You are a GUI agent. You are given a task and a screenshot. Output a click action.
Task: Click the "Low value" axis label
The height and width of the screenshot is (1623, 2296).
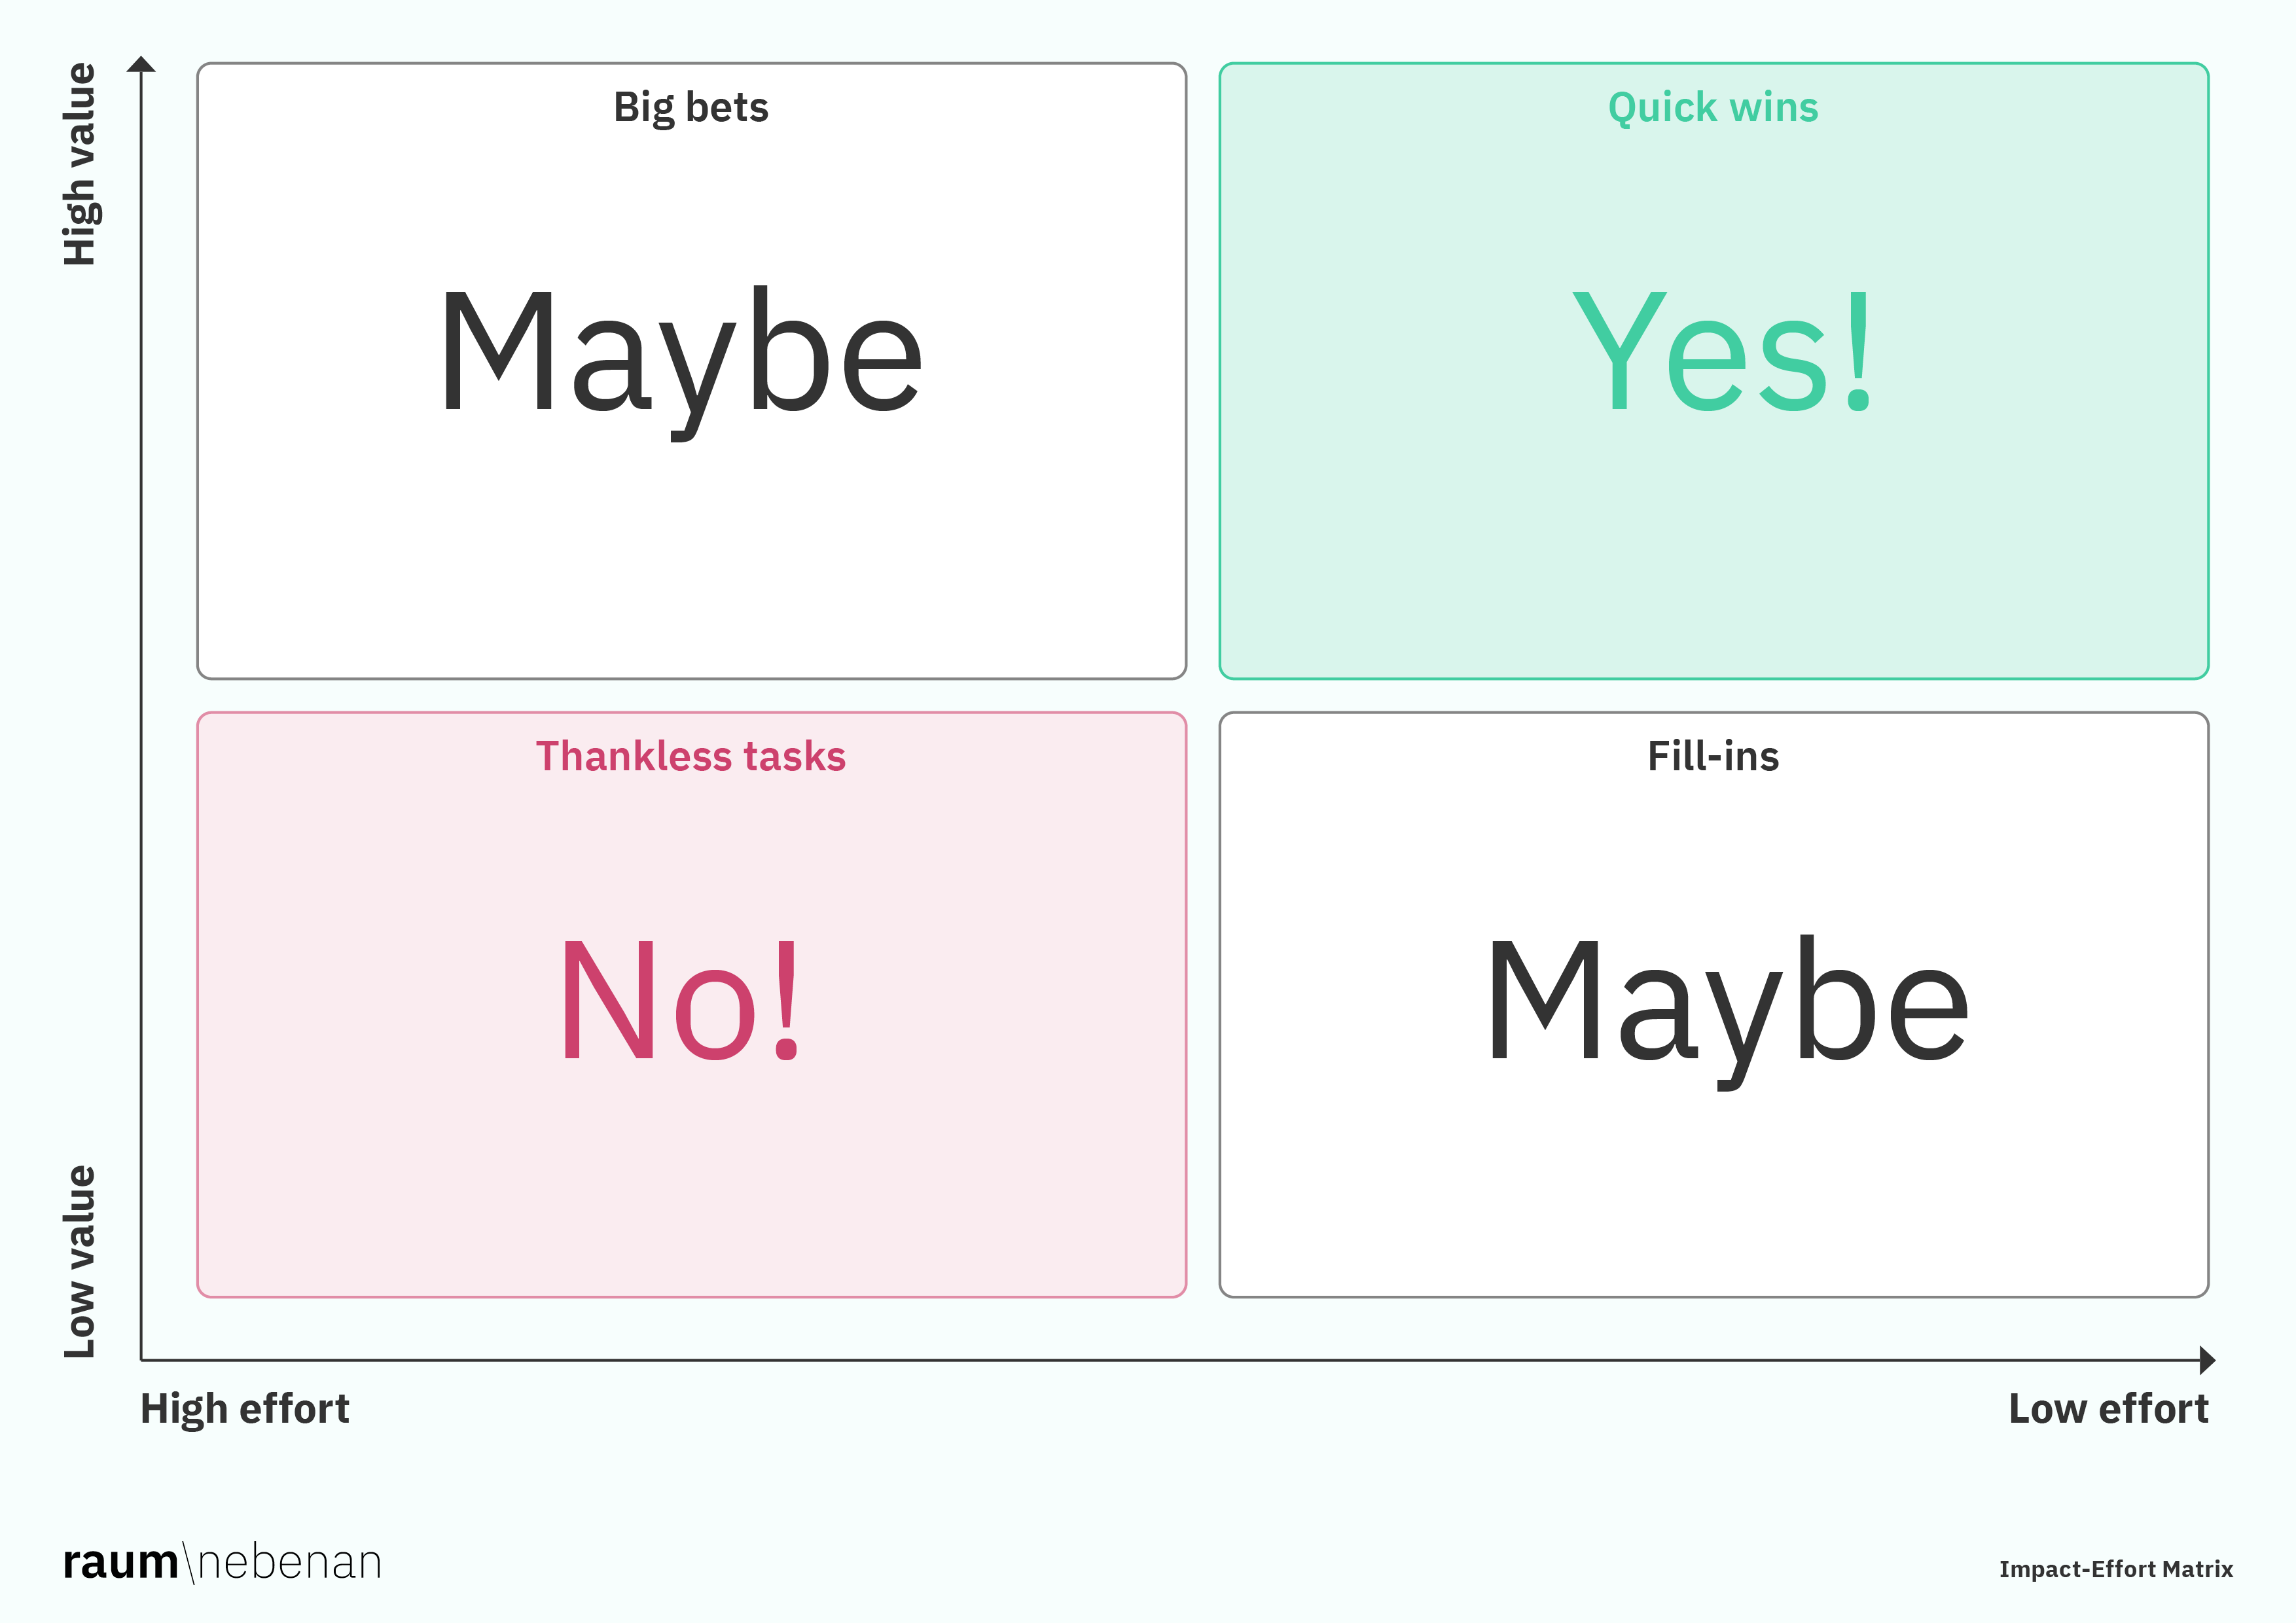pos(80,1262)
